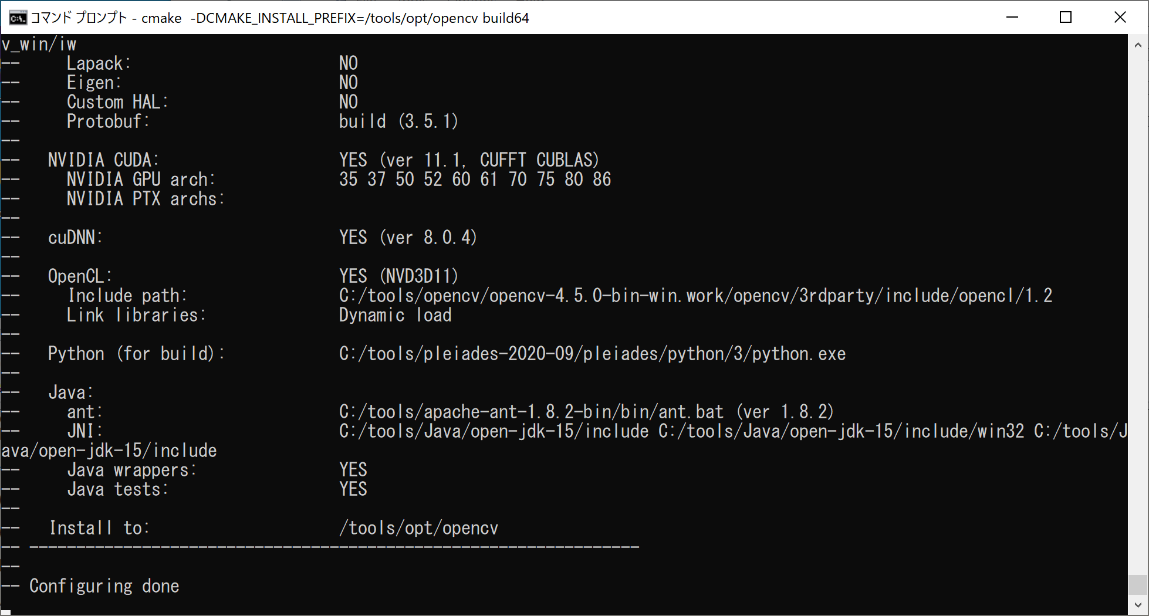1149x616 pixels.
Task: Click the Command Prompt icon in title bar
Action: 18,18
